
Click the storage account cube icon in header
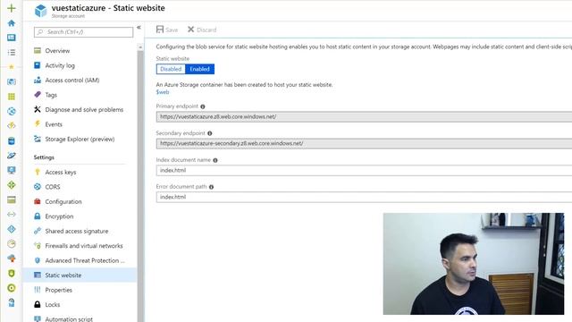tap(41, 11)
